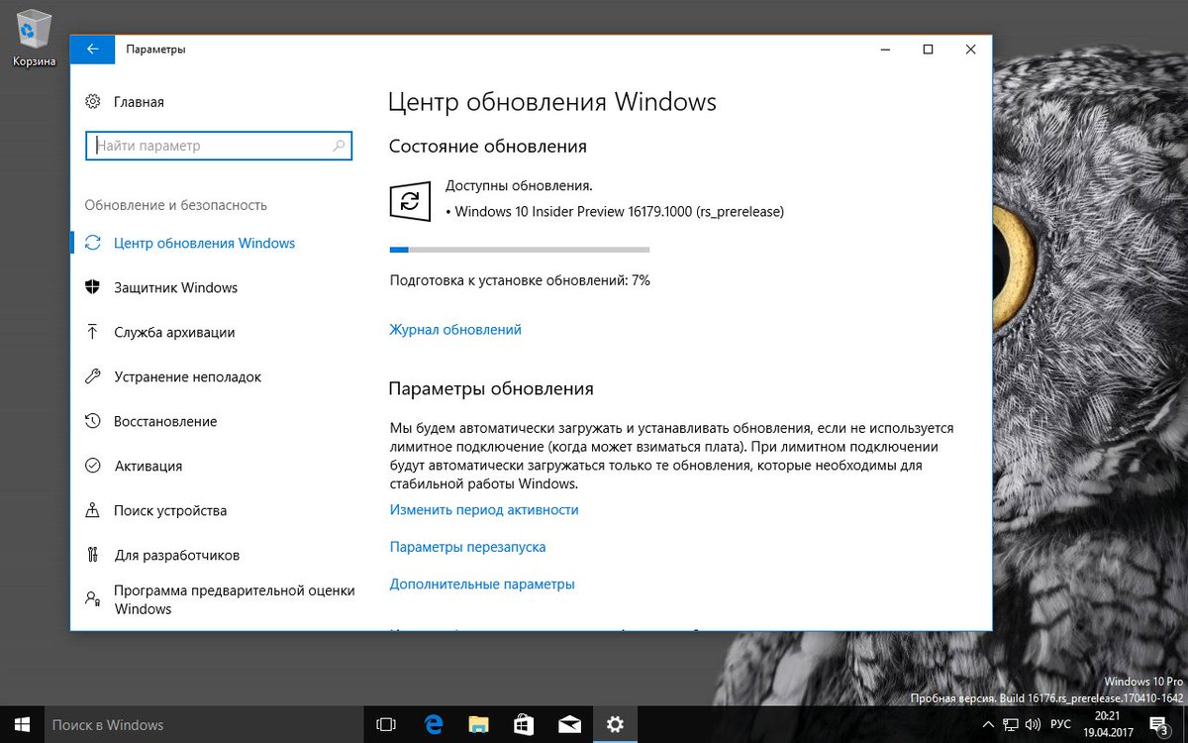
Task: Click the checkmark circle icon beside Активация
Action: (93, 466)
